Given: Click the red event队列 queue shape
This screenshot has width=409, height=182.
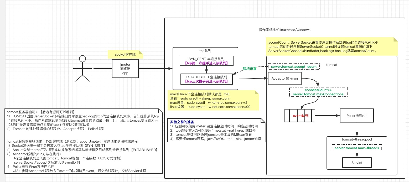Looking at the screenshot, I should (x=299, y=116).
